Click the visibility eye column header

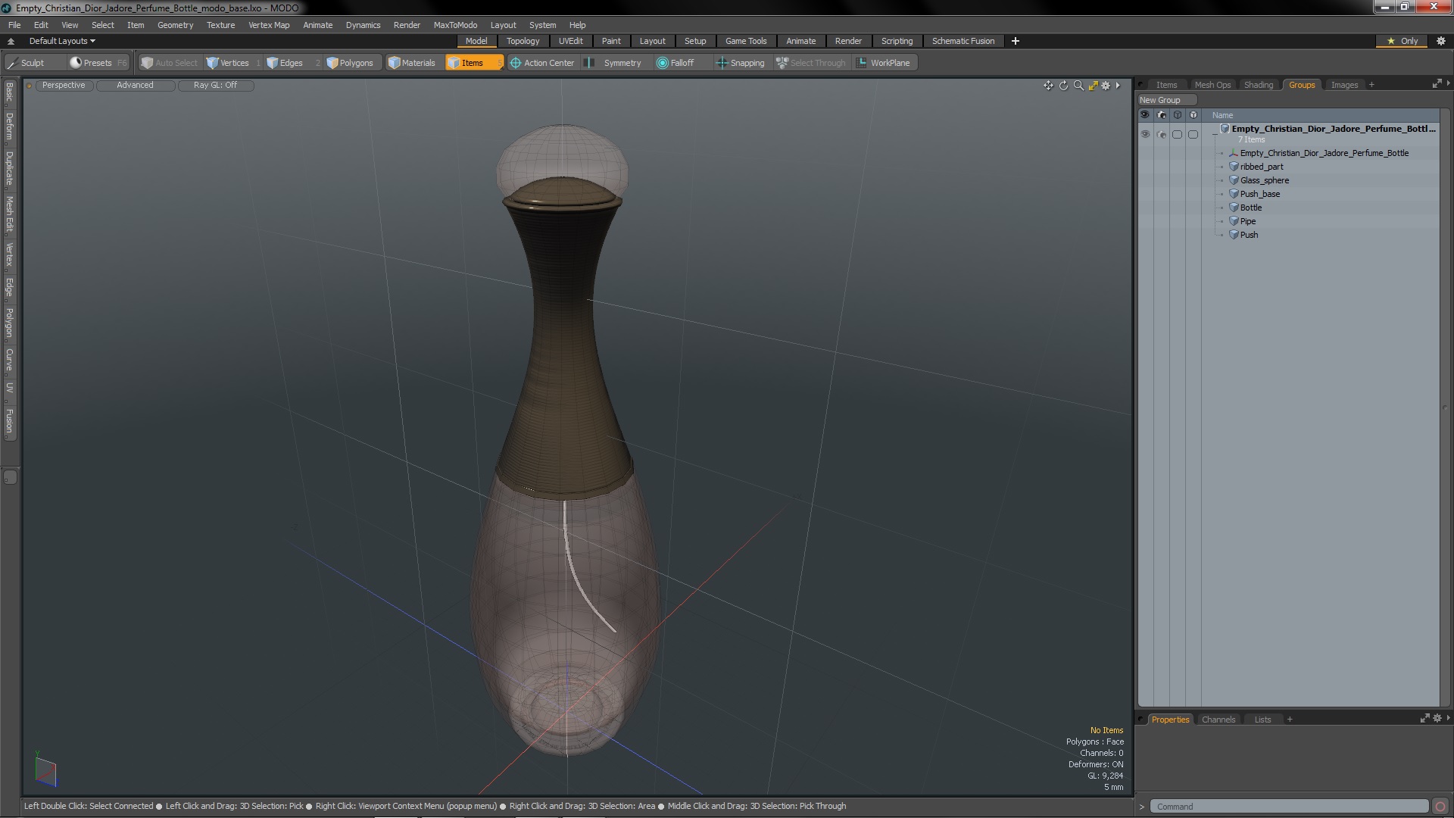pyautogui.click(x=1145, y=115)
